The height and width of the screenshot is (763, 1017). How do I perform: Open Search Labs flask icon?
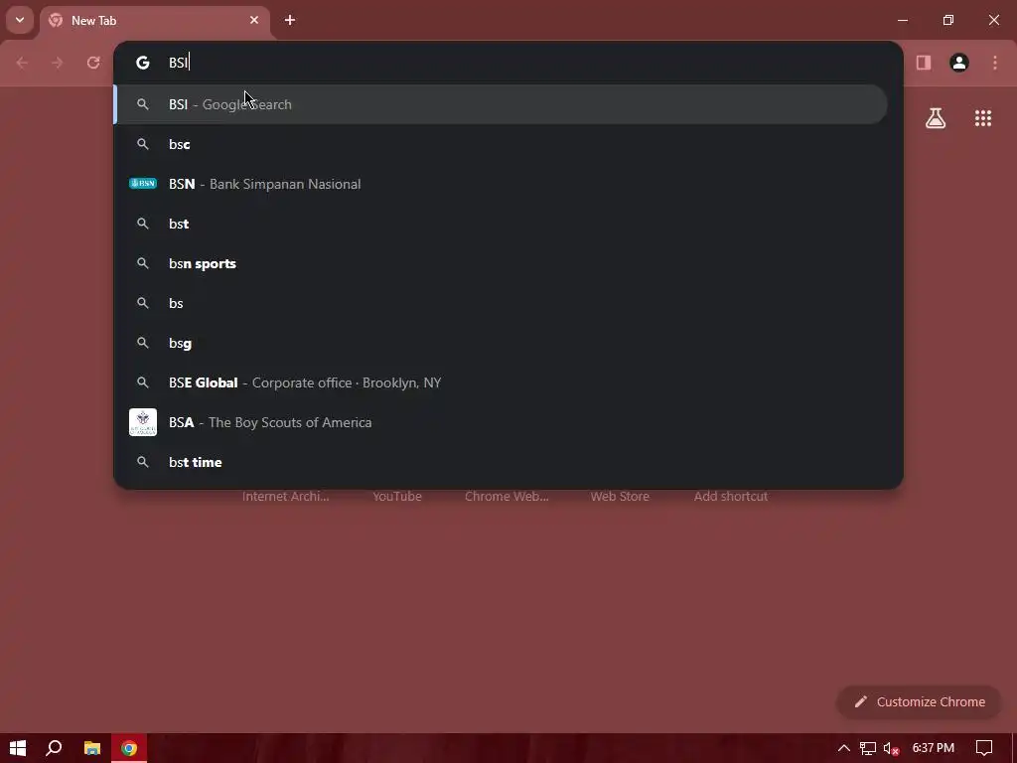[936, 118]
